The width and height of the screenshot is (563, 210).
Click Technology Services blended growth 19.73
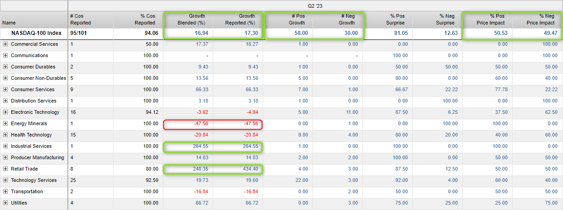coord(202,181)
